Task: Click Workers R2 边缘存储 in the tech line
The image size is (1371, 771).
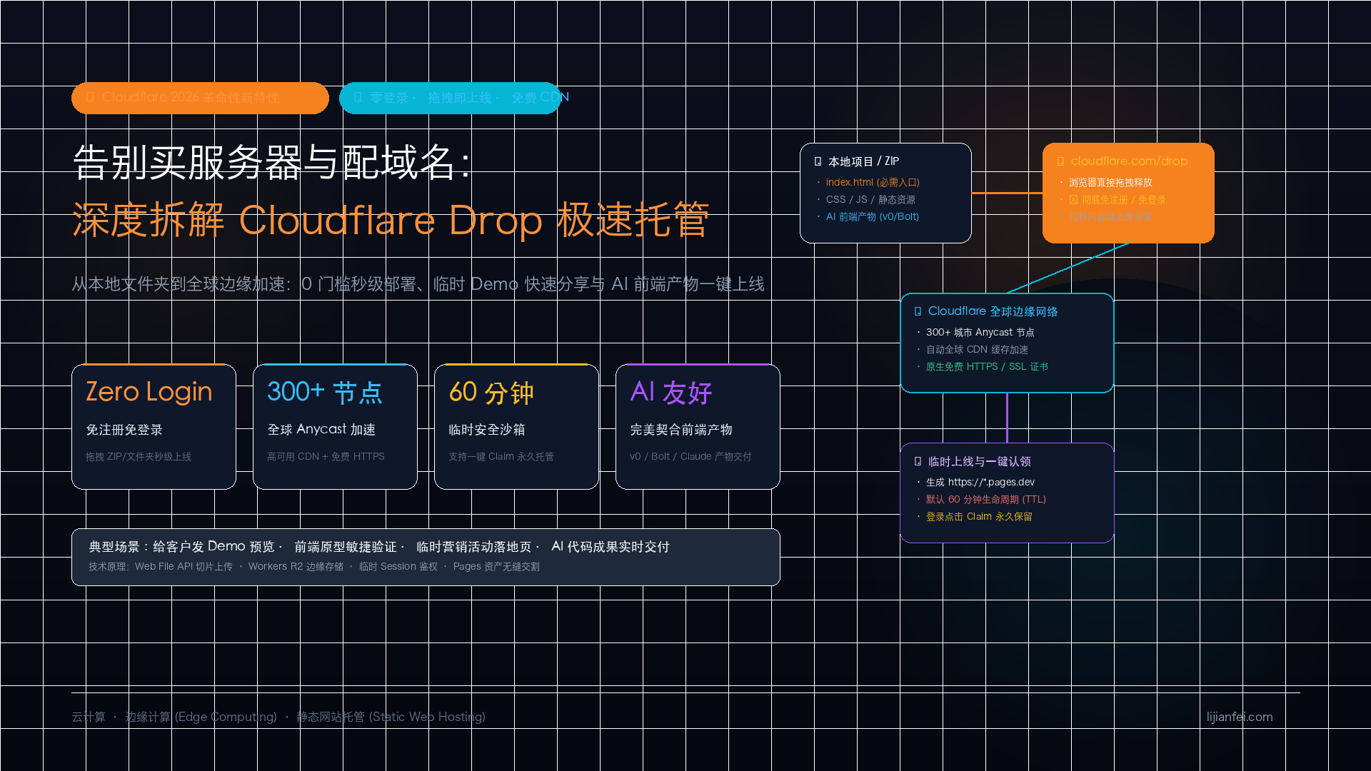Action: (x=296, y=567)
